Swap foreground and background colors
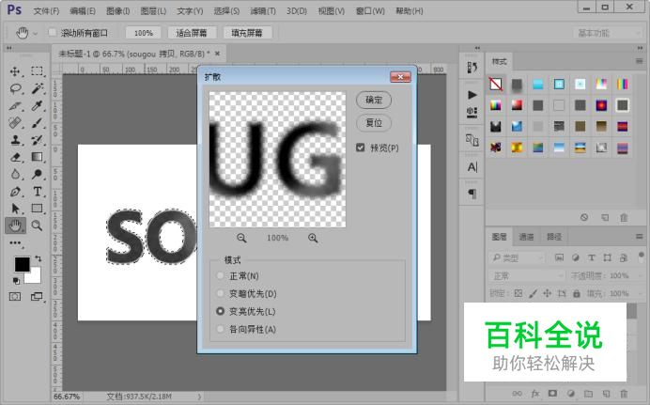 pyautogui.click(x=39, y=258)
